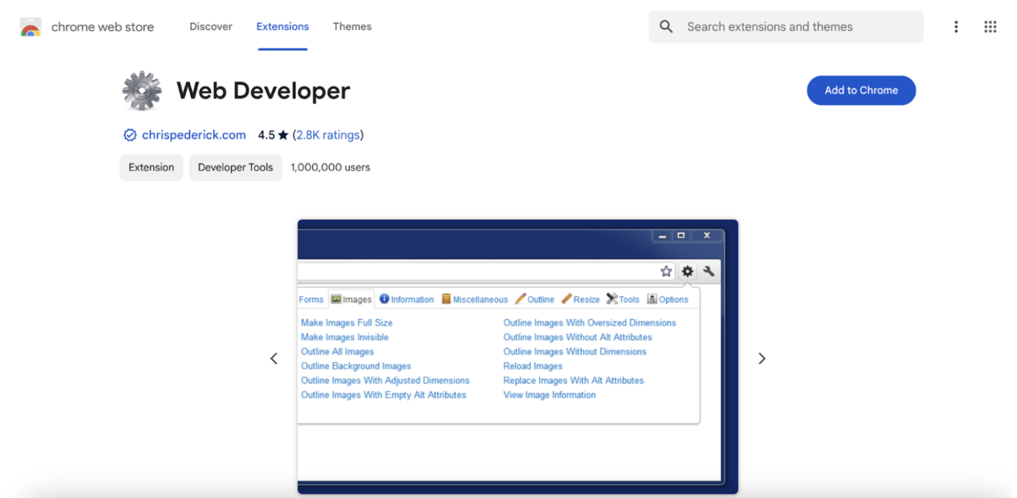Click the Add to Chrome button

pos(861,91)
